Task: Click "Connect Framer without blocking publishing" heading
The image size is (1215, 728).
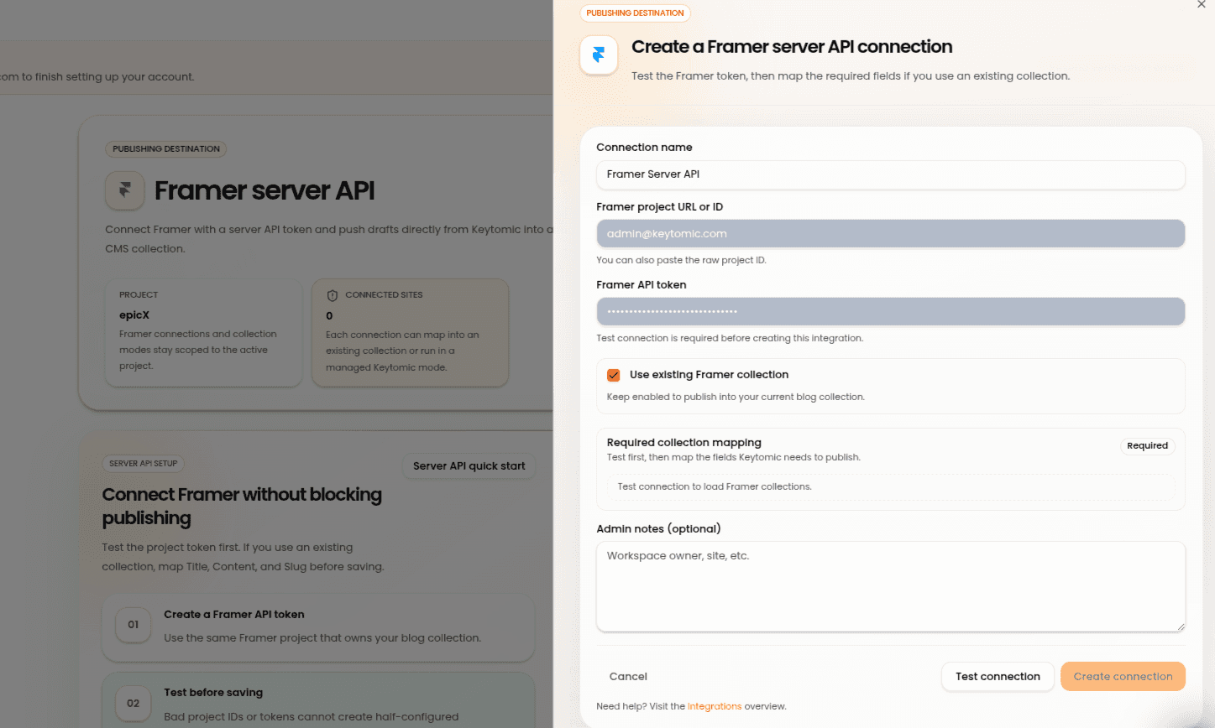Action: coord(242,507)
